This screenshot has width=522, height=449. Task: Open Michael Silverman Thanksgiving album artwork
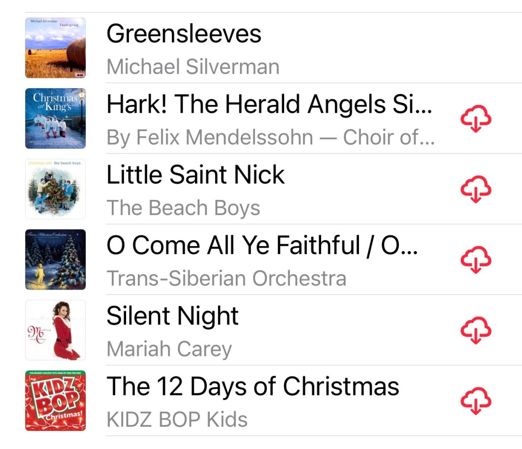click(55, 48)
